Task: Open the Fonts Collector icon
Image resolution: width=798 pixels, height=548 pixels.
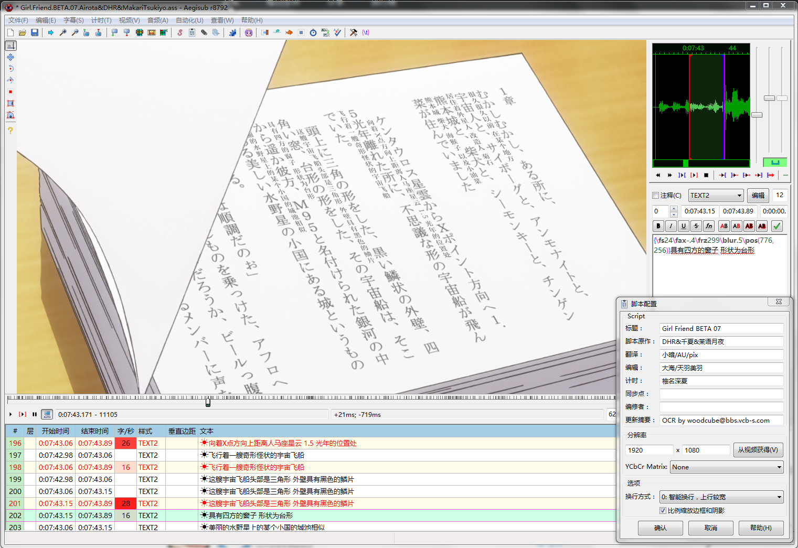Action: [216, 33]
